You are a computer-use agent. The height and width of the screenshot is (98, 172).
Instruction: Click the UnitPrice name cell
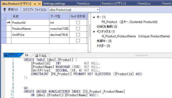point(30,35)
